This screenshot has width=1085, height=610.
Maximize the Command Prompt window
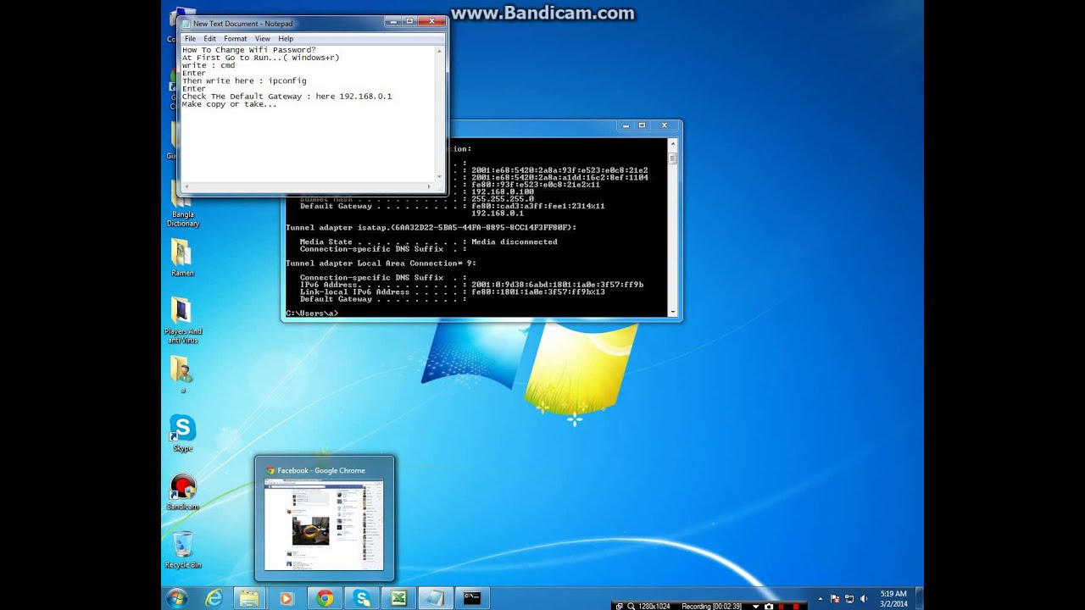642,125
